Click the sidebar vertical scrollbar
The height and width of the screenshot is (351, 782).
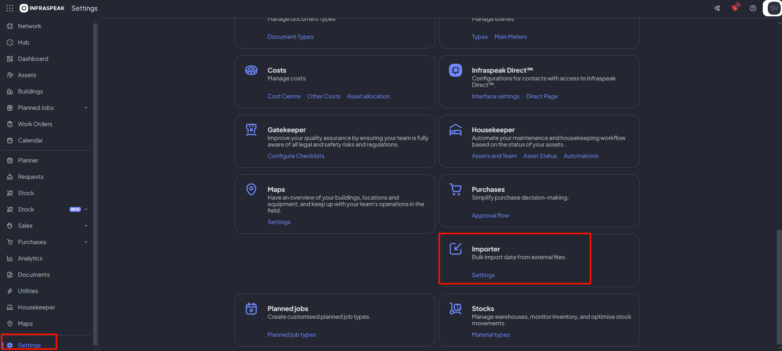pyautogui.click(x=95, y=184)
